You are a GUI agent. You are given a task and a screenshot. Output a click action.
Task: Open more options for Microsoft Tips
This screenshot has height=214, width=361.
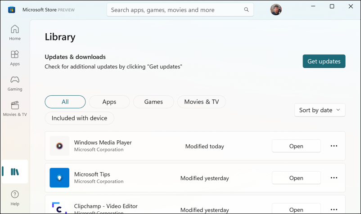pos(334,178)
